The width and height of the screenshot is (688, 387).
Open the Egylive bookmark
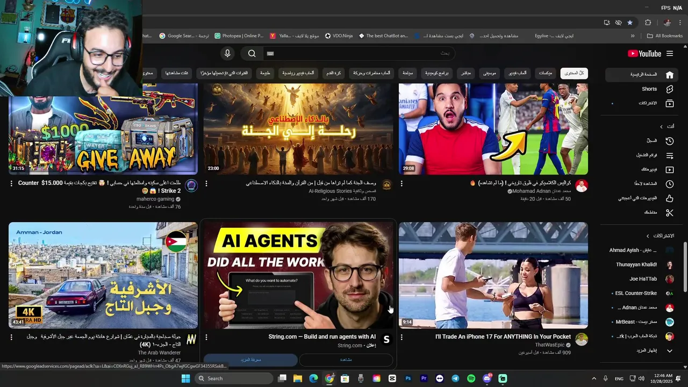click(554, 36)
